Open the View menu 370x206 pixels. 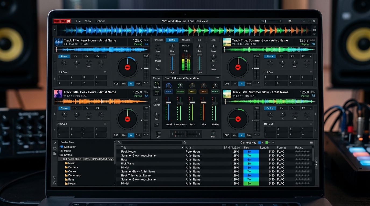click(x=88, y=21)
